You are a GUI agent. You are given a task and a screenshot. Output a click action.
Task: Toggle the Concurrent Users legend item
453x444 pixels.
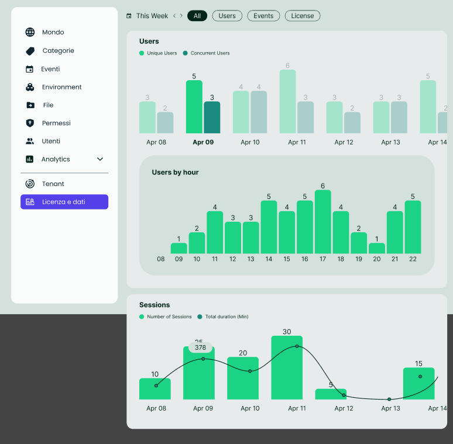(206, 53)
